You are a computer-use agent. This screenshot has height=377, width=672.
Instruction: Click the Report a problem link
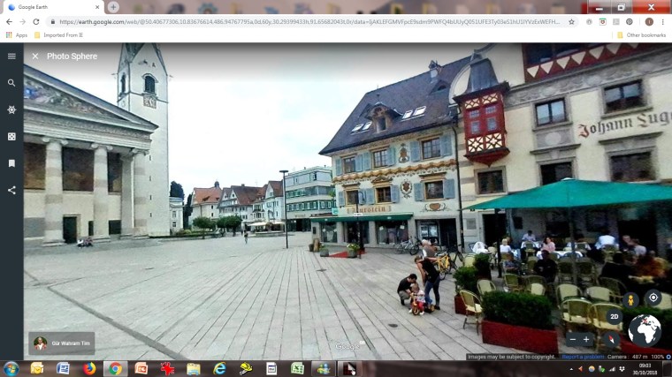coord(584,357)
